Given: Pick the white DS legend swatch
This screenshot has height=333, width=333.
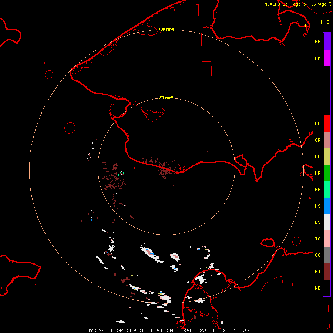Looking at the screenshot, I should tap(327, 222).
